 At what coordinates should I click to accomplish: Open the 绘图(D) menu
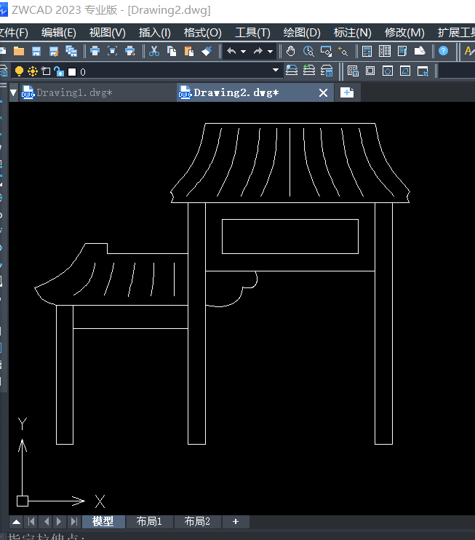(x=302, y=33)
